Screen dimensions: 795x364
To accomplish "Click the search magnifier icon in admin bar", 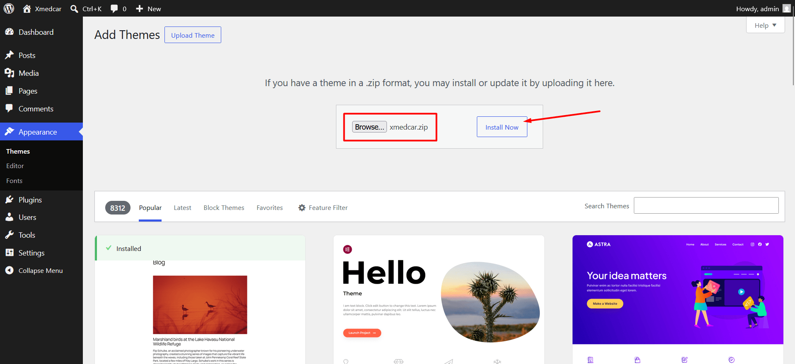I will [74, 9].
